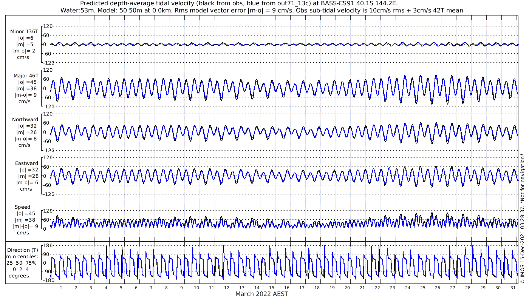Click 'degrees' in the Direction panel
The height and width of the screenshot is (302, 529).
(19, 276)
